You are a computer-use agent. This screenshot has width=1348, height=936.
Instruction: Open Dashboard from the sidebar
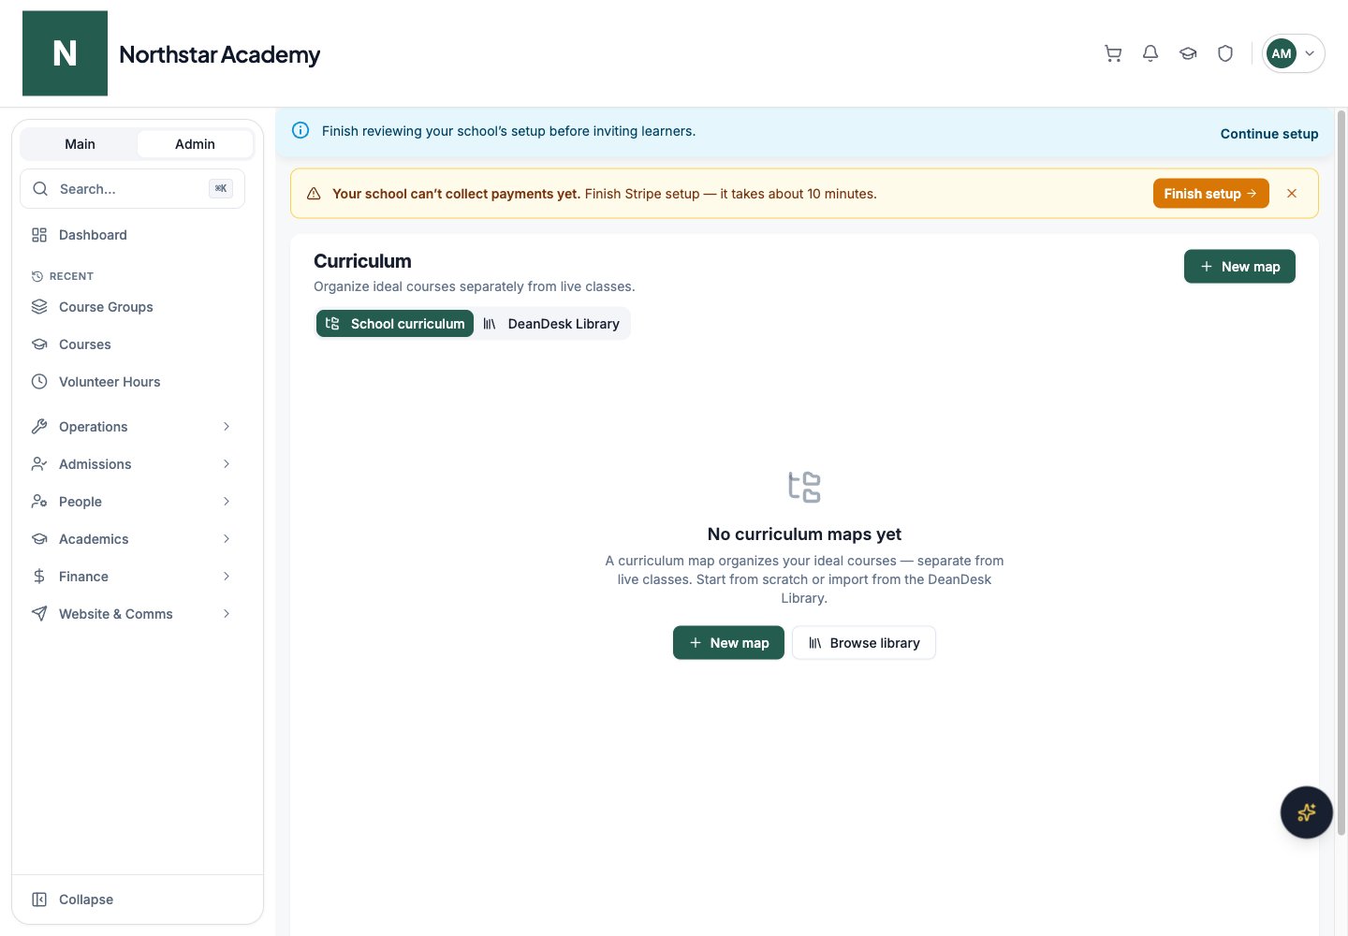point(132,235)
